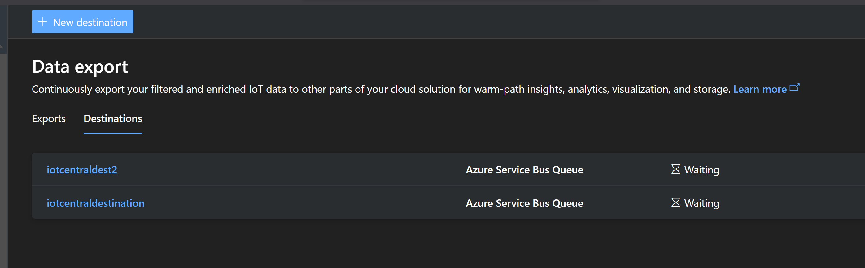The image size is (865, 268).
Task: Select the Destinations tab
Action: point(113,119)
